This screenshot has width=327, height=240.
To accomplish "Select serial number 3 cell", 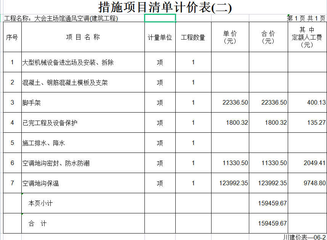I will point(12,102).
